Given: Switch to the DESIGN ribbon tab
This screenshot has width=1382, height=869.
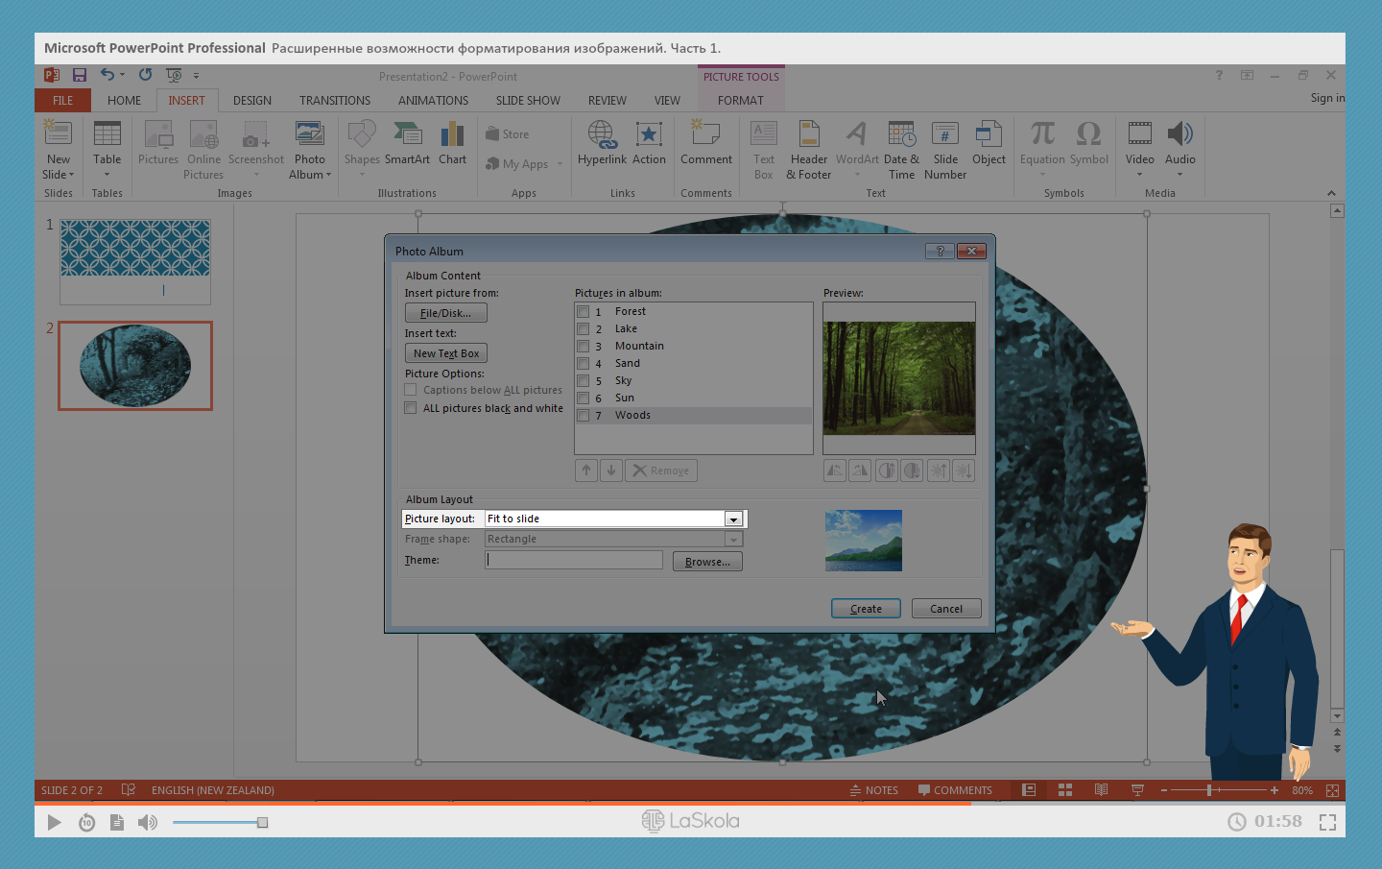Looking at the screenshot, I should [251, 101].
